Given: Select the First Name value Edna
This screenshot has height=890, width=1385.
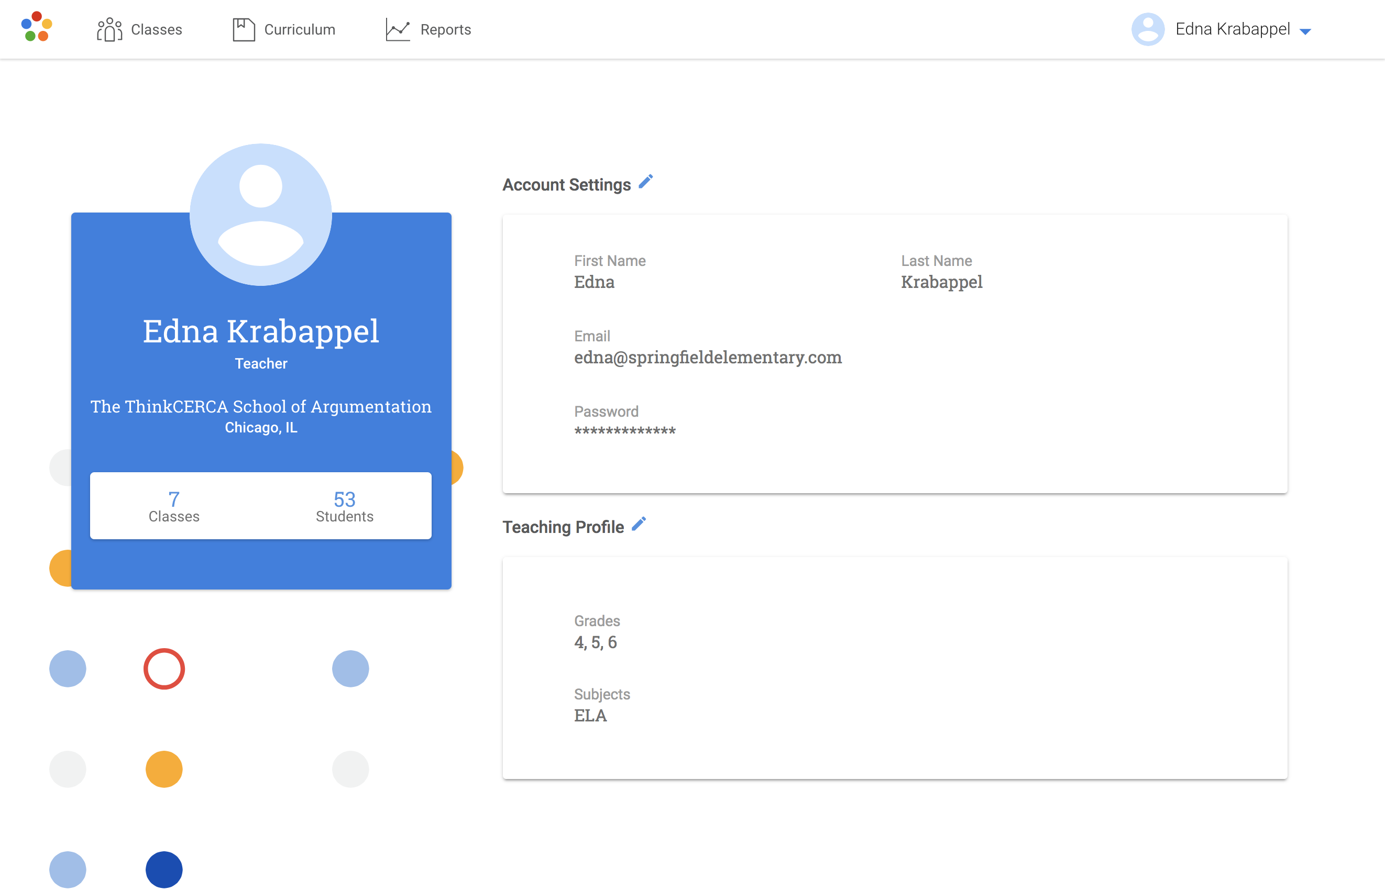Looking at the screenshot, I should click(594, 282).
